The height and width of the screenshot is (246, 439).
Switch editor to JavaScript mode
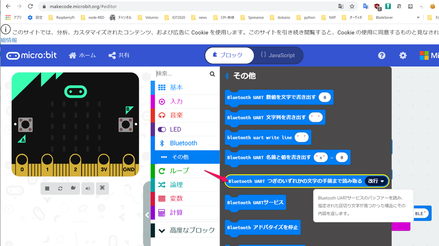[278, 55]
